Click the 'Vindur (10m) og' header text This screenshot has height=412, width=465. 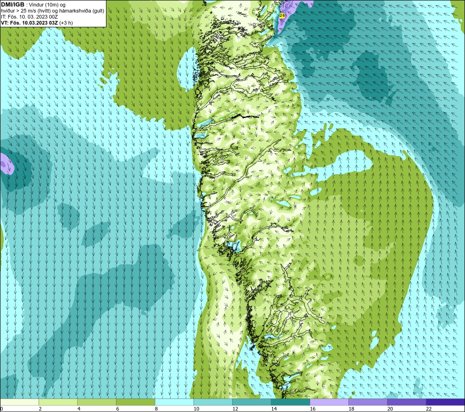click(47, 5)
